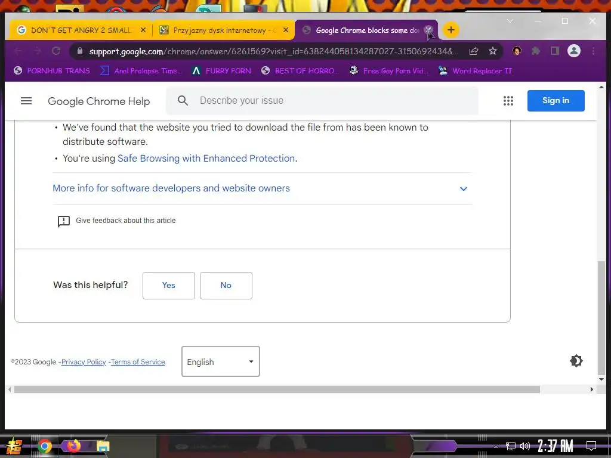Expand More info for software developers section

[171, 188]
